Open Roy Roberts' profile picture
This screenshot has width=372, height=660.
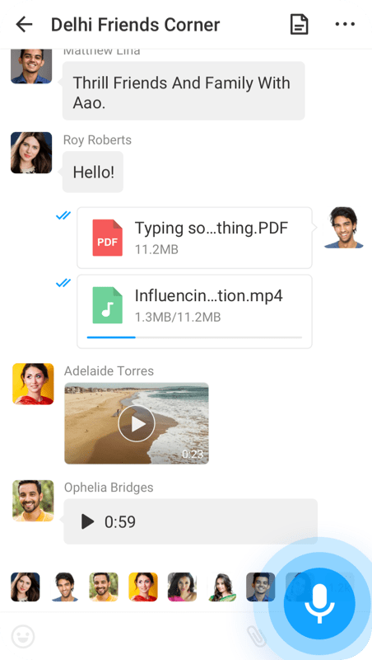click(x=31, y=153)
